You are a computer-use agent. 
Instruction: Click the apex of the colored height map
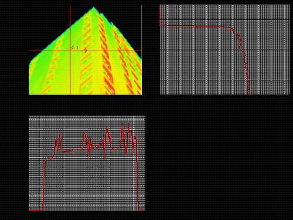[94, 8]
